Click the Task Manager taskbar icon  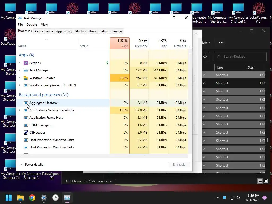click(x=67, y=198)
